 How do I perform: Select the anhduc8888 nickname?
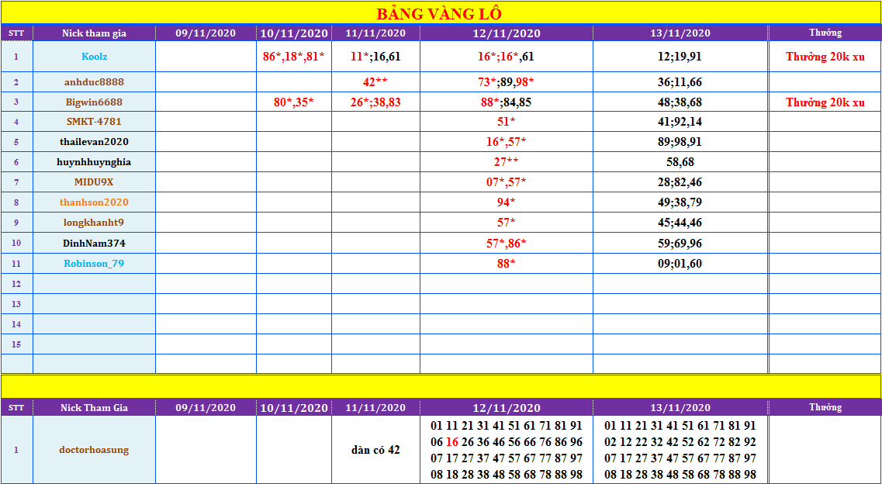click(94, 82)
